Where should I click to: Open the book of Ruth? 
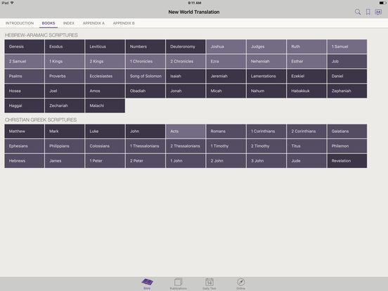pyautogui.click(x=306, y=46)
